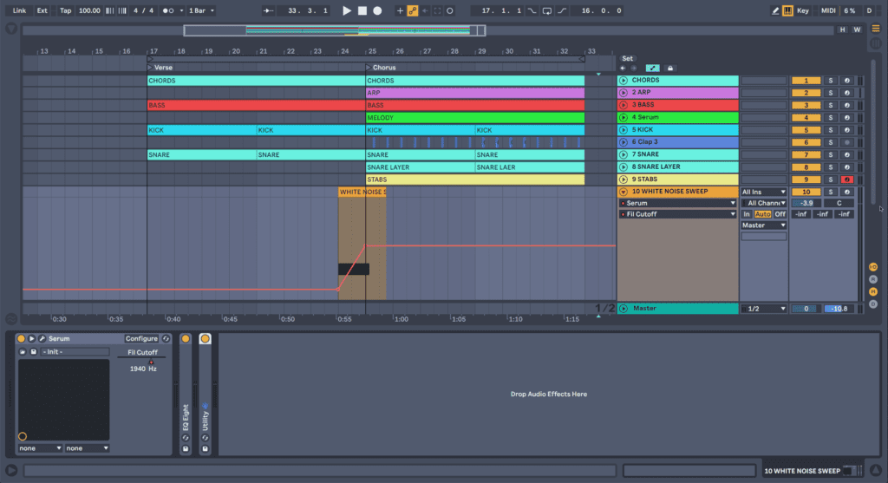The image size is (888, 483).
Task: Stop playback with the Stop button
Action: coord(362,10)
